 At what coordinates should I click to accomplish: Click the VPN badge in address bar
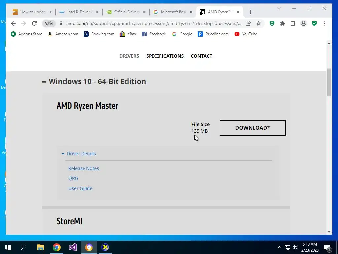pyautogui.click(x=49, y=23)
